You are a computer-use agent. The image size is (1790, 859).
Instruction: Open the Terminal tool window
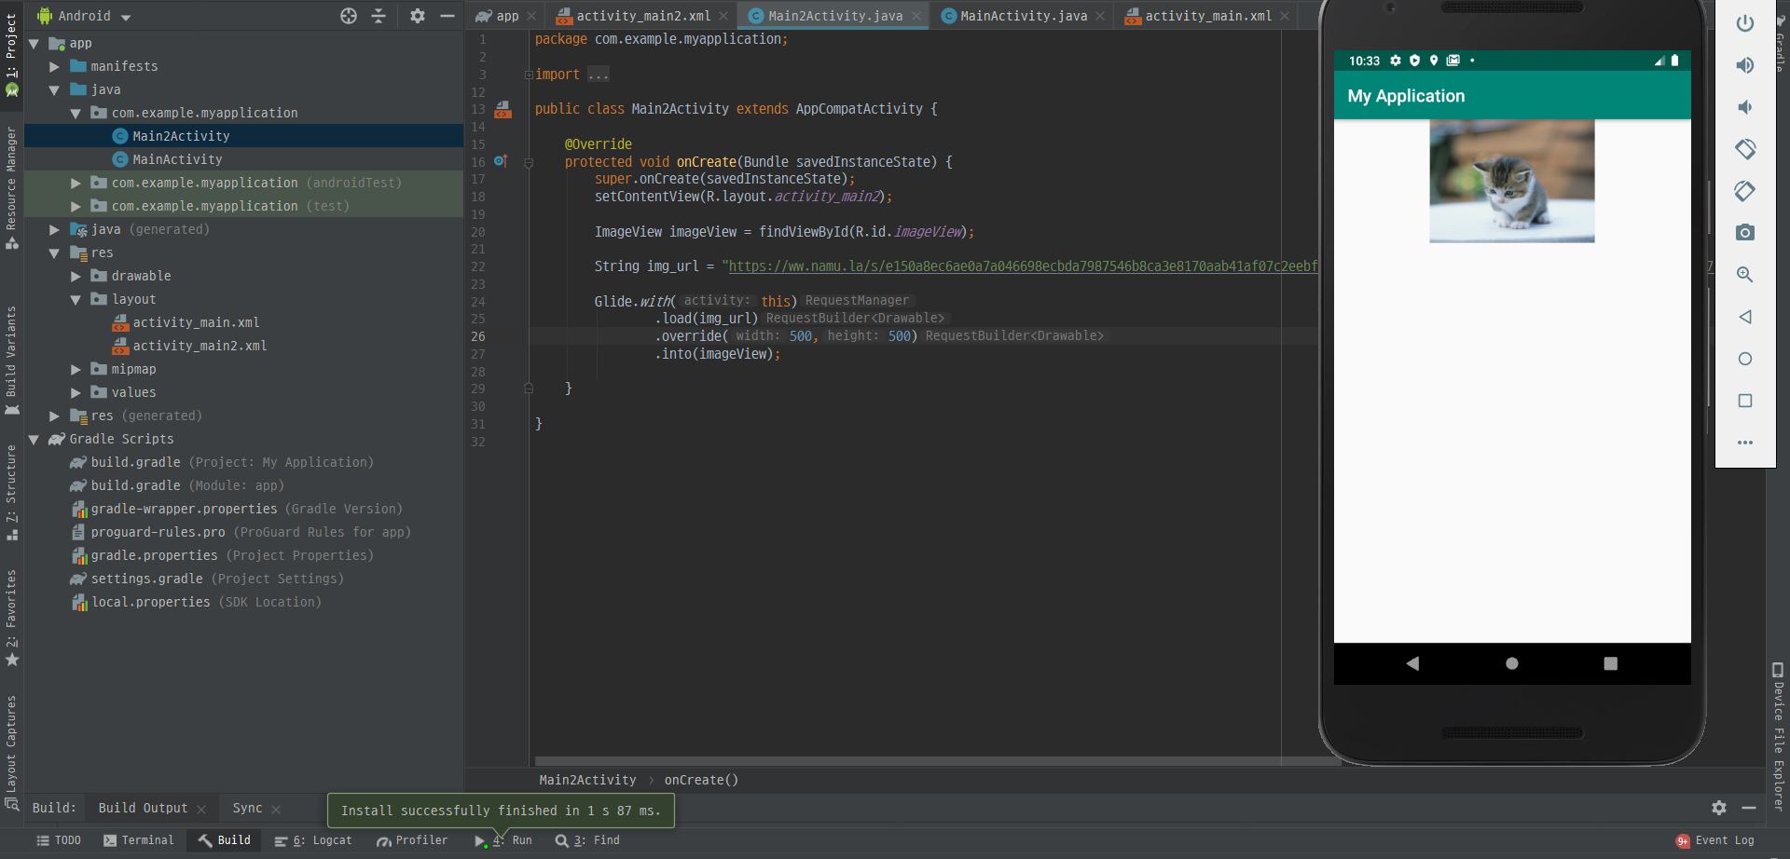(x=139, y=840)
